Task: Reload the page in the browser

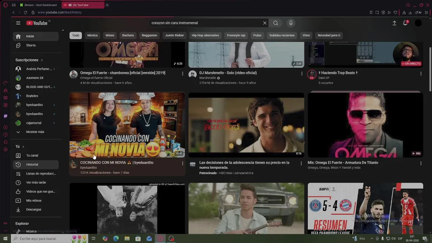Action: pyautogui.click(x=25, y=12)
